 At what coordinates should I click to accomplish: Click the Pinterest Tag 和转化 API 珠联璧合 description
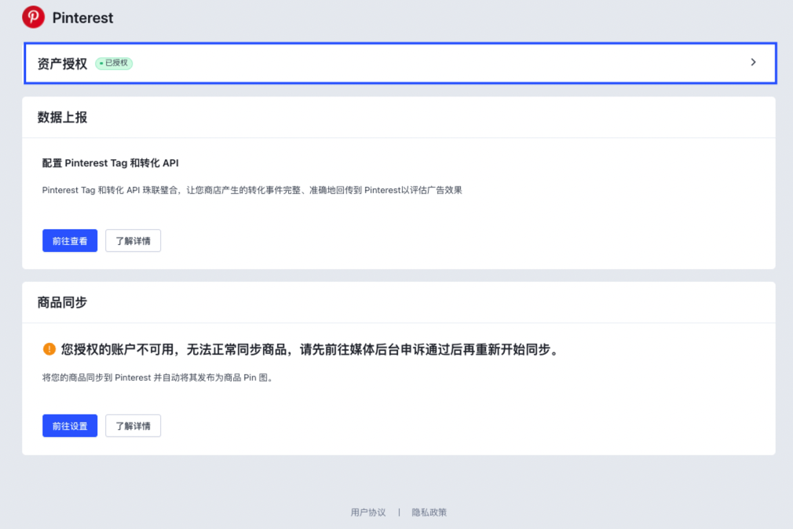252,190
